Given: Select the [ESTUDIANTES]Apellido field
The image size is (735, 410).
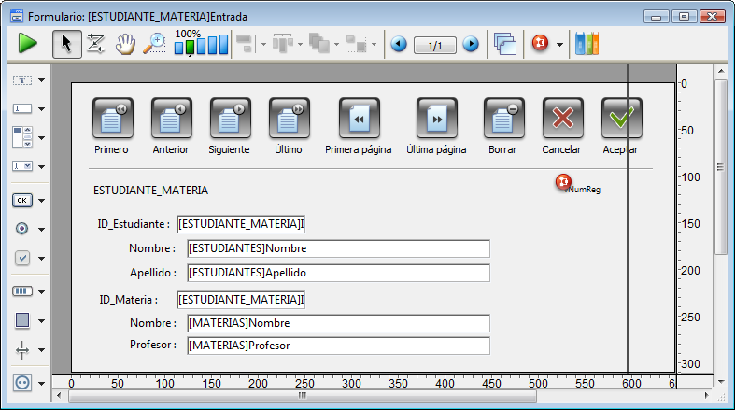Looking at the screenshot, I should 337,273.
